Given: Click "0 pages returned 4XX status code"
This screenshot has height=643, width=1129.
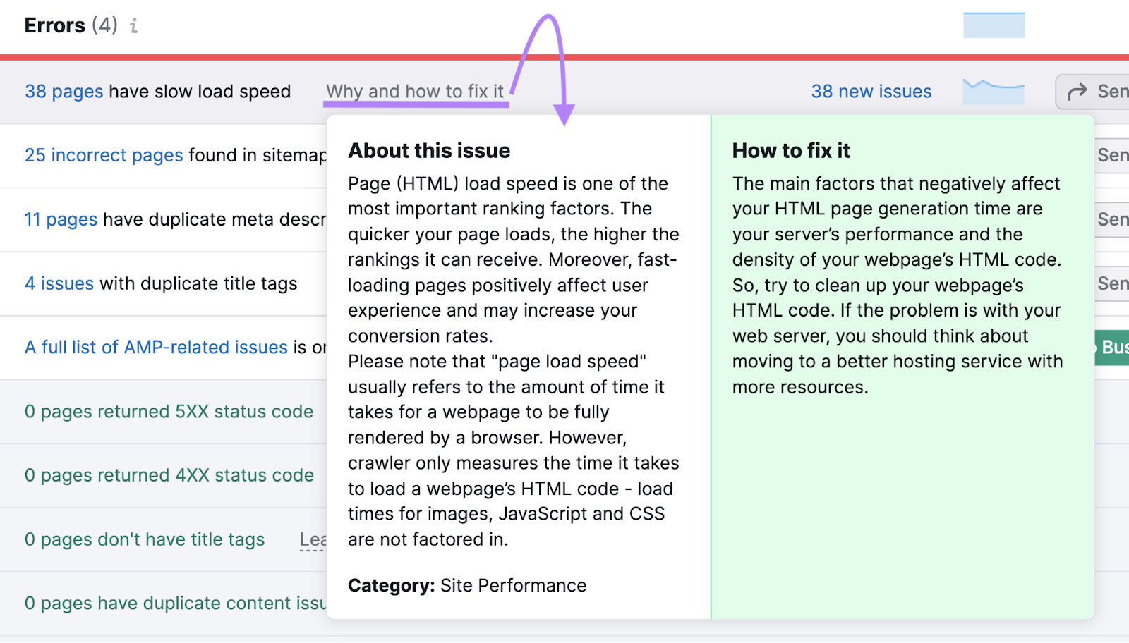Looking at the screenshot, I should pos(169,475).
